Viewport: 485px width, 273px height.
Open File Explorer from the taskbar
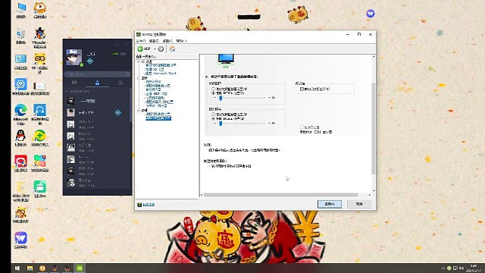point(30,268)
